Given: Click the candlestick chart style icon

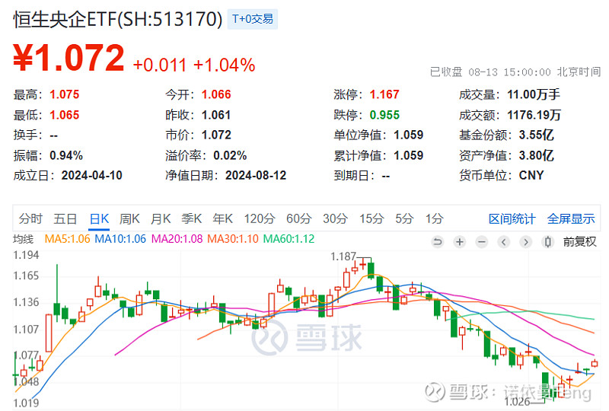Looking at the screenshot, I should 547,242.
